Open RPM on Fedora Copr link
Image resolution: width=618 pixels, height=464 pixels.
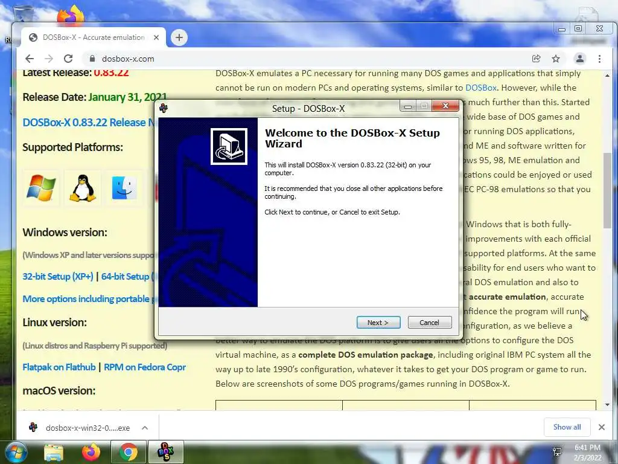click(x=145, y=367)
